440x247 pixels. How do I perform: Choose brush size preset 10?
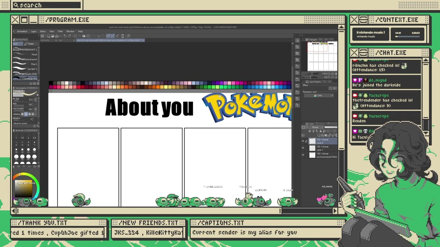[16, 150]
